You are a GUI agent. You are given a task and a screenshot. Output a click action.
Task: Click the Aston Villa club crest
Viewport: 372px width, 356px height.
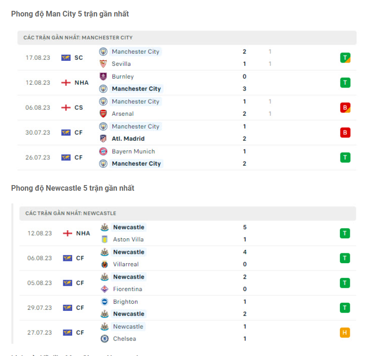[105, 240]
